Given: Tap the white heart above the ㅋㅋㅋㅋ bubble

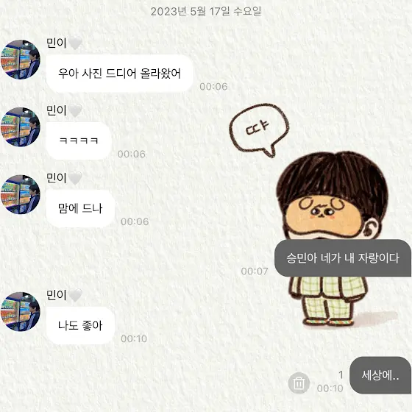Looking at the screenshot, I should (x=75, y=110).
